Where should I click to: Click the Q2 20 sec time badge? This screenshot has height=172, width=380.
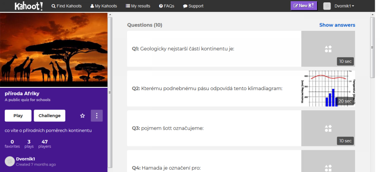[x=345, y=101]
